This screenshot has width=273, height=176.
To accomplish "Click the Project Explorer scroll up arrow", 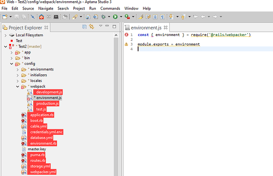I will pos(116,35).
